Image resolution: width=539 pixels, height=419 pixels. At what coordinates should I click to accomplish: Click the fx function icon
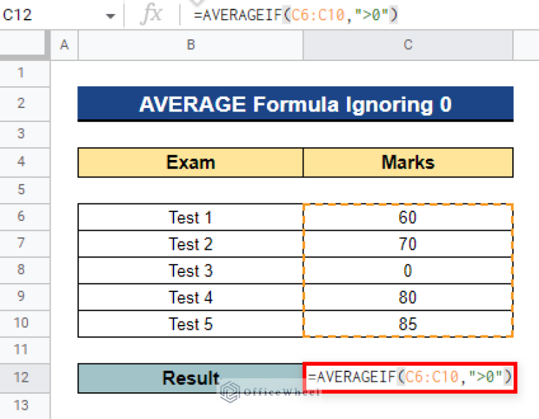[x=150, y=15]
